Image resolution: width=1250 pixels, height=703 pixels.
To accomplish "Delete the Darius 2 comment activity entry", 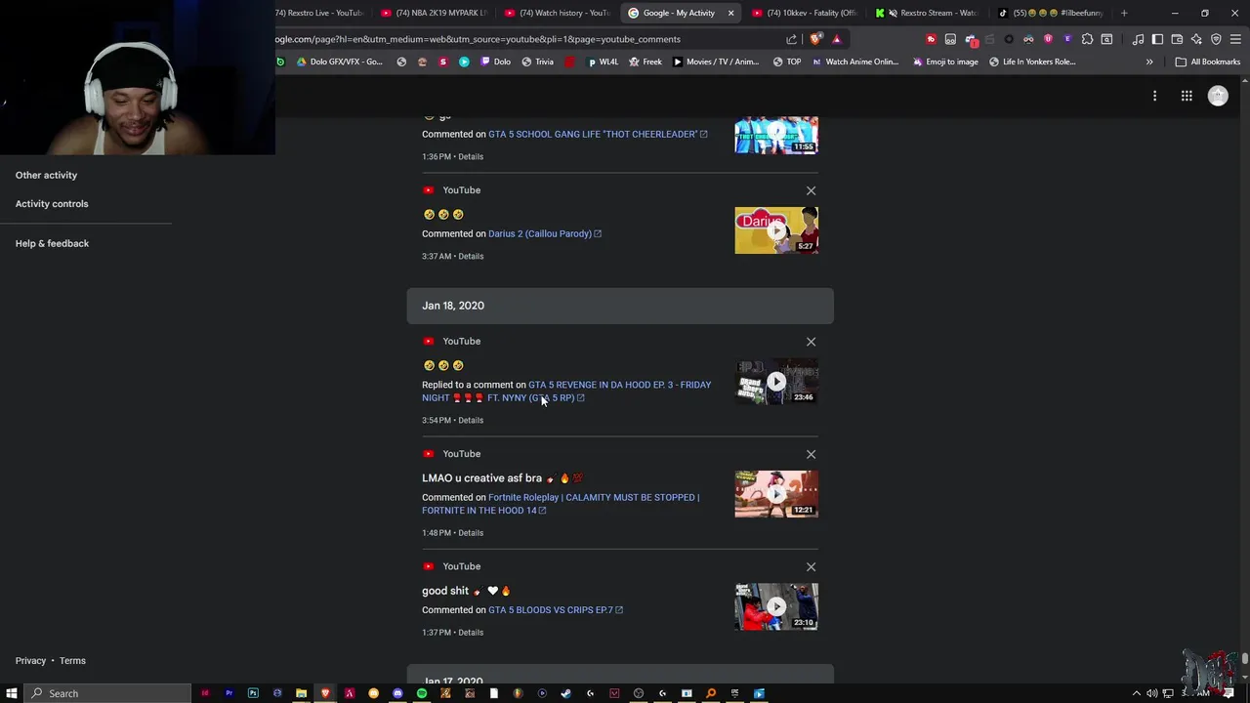I will pyautogui.click(x=811, y=190).
